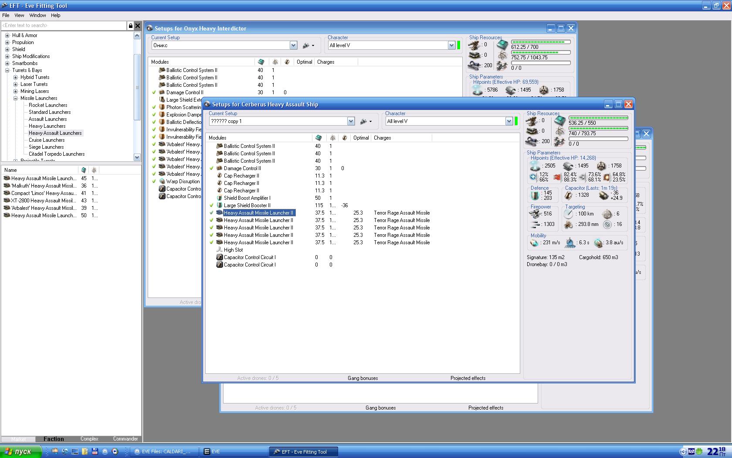Open the Character dropdown in Cerberus window

[x=509, y=121]
